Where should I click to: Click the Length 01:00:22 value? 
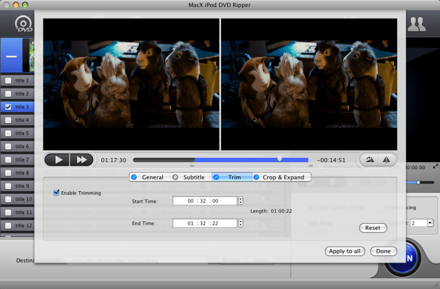click(x=281, y=211)
